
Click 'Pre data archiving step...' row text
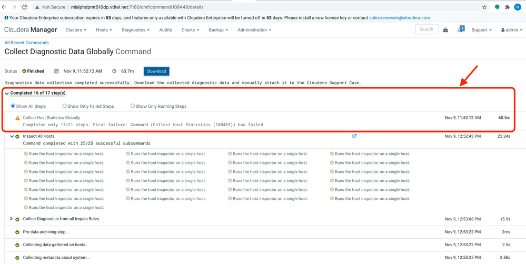(x=46, y=232)
